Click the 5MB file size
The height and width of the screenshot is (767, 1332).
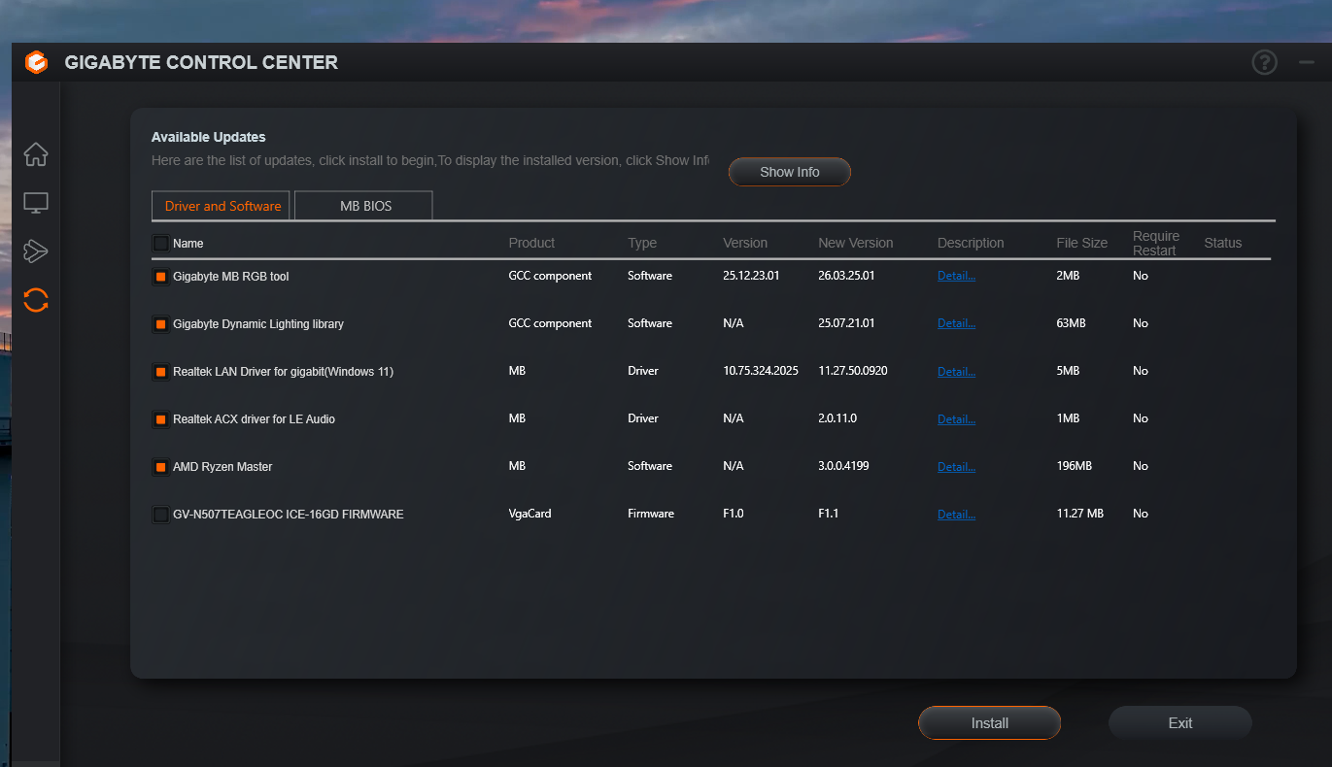coord(1068,371)
